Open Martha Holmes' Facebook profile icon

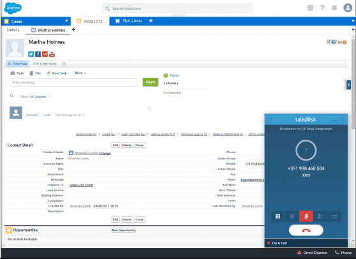[x=38, y=54]
